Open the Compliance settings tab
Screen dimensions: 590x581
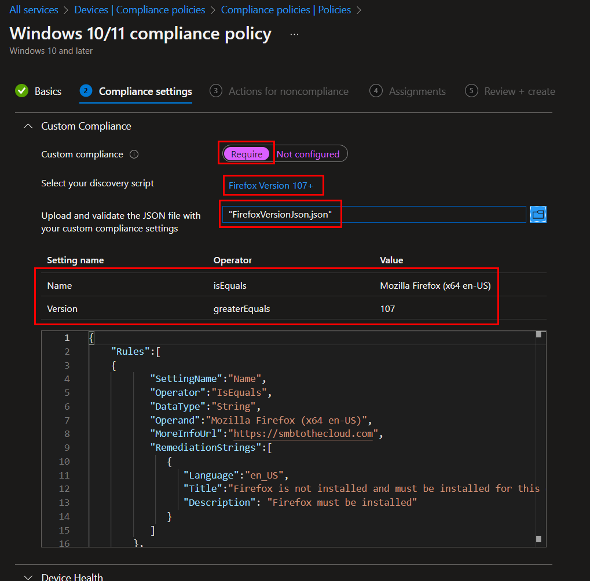[x=145, y=91]
